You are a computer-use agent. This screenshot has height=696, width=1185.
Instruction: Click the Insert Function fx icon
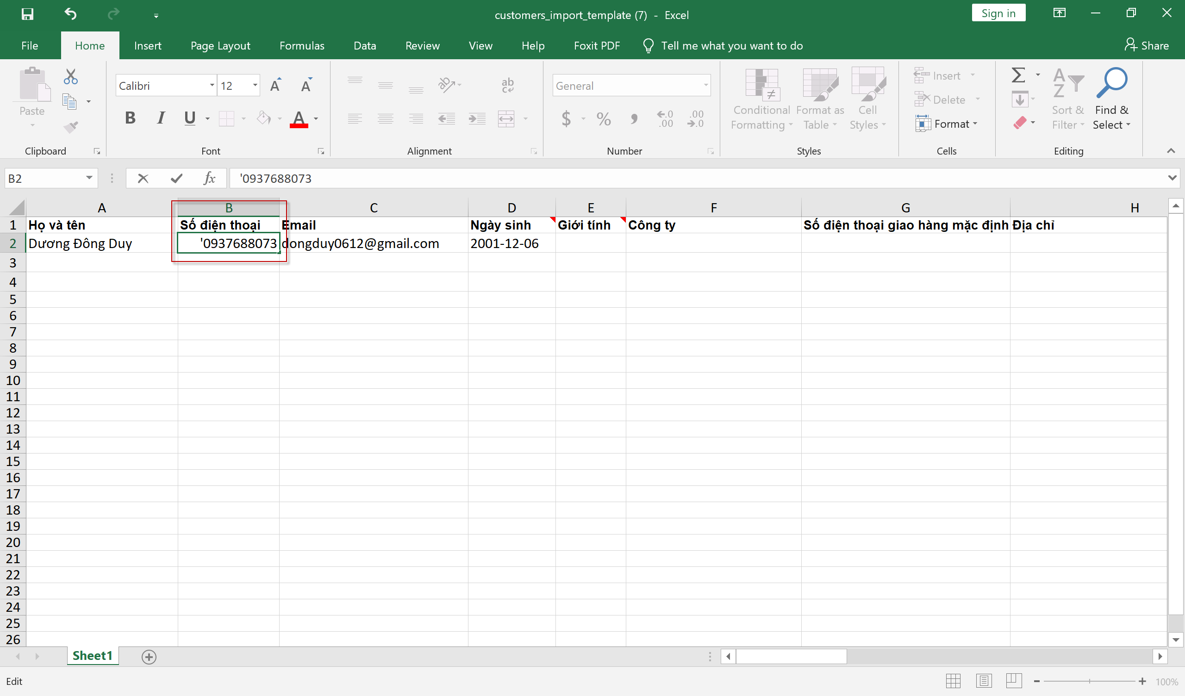coord(209,178)
